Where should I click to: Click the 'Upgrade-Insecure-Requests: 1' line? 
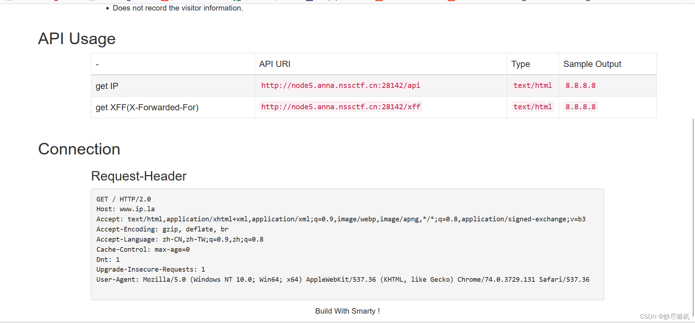pos(151,269)
